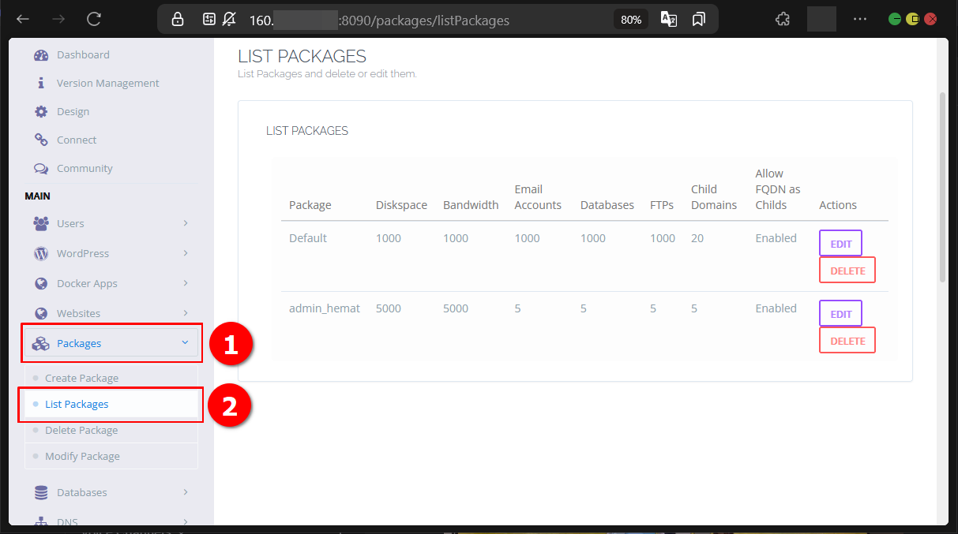Click the Databases column header
The width and height of the screenshot is (958, 534).
607,205
